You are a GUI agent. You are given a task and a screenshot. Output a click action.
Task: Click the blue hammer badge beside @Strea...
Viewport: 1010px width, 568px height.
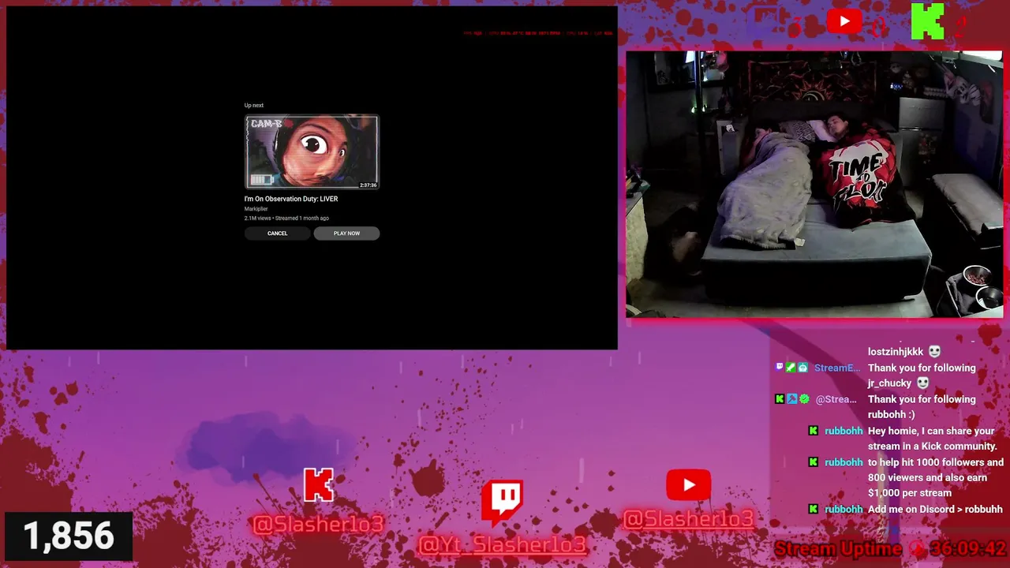791,399
